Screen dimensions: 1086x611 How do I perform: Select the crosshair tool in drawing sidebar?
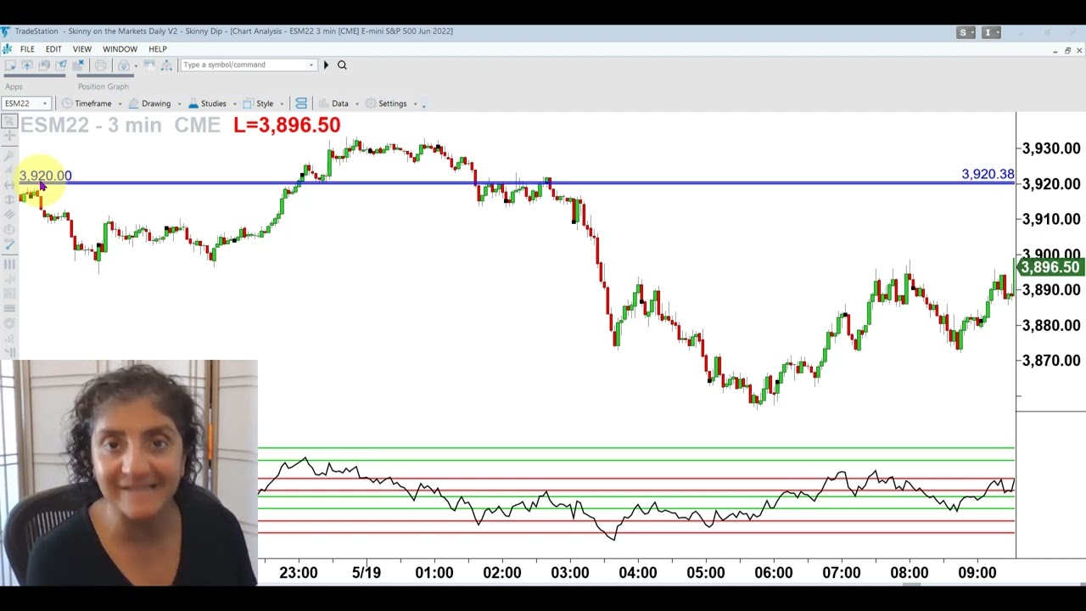click(x=9, y=137)
